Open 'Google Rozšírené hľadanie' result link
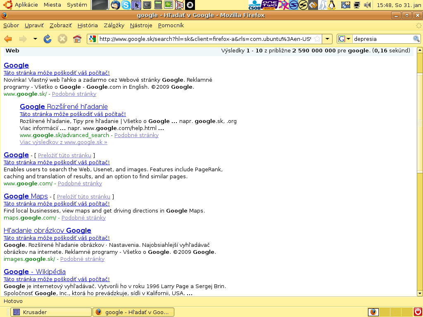 (64, 106)
